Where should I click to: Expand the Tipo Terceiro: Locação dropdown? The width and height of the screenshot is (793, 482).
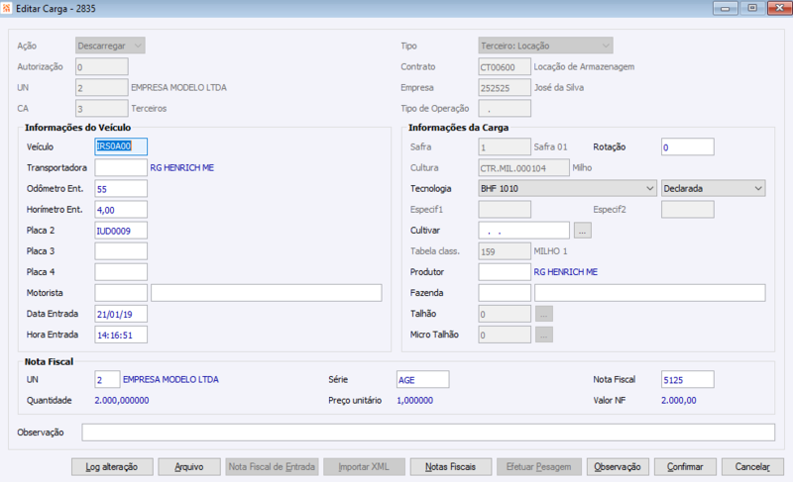[x=546, y=46]
